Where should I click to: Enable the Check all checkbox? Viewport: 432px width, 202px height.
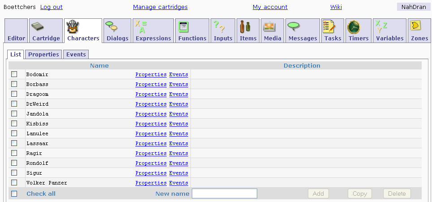14,193
